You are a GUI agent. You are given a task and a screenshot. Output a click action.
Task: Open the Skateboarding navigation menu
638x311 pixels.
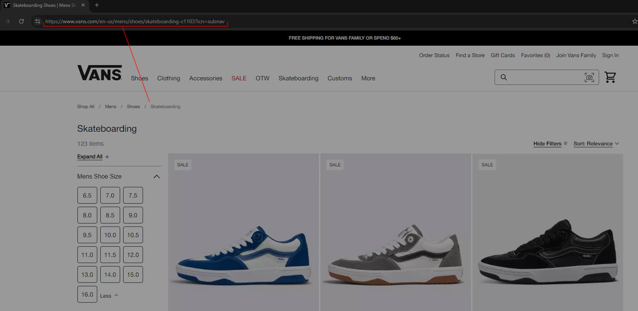click(298, 78)
